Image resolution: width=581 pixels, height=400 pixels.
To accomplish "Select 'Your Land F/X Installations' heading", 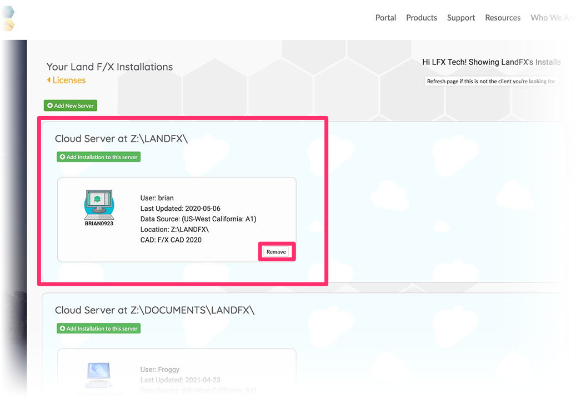I will (109, 67).
